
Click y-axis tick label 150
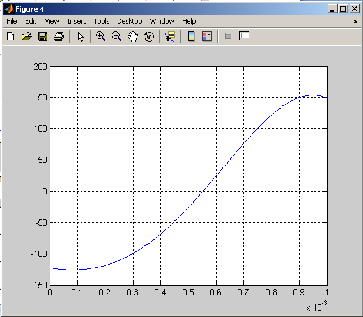(x=40, y=98)
